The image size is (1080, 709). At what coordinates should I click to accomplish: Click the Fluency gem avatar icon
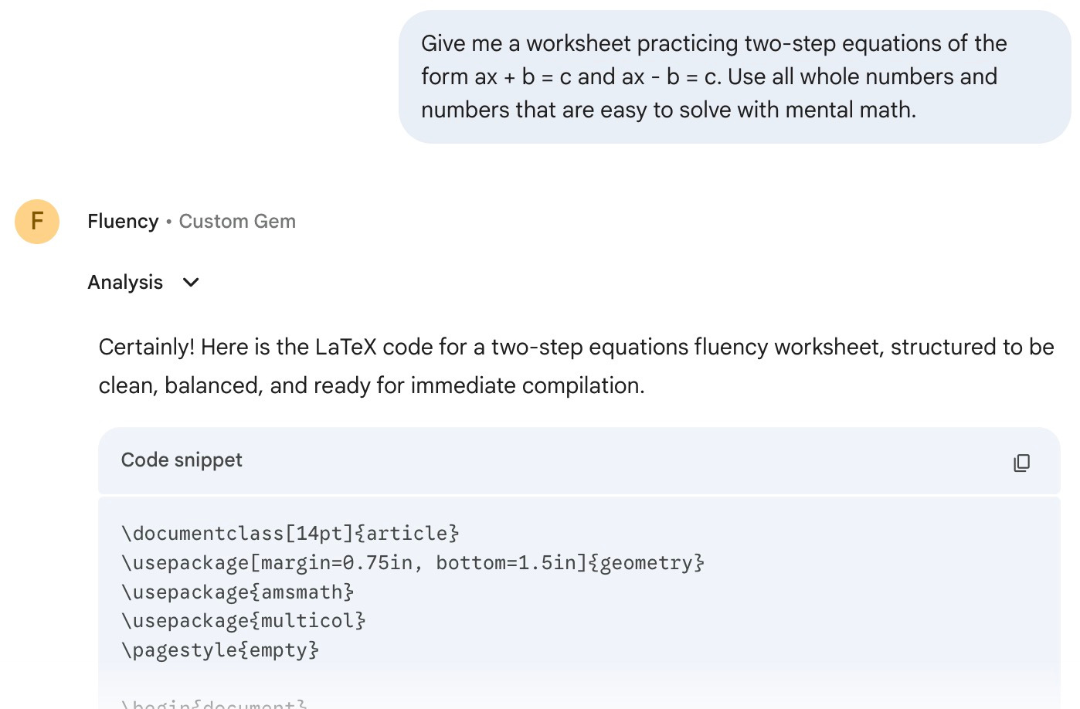pyautogui.click(x=37, y=222)
